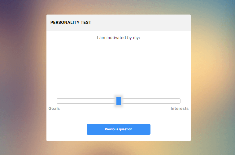Click the empty header area right of the title
Viewport: 235px width, 155px height.
click(x=141, y=23)
